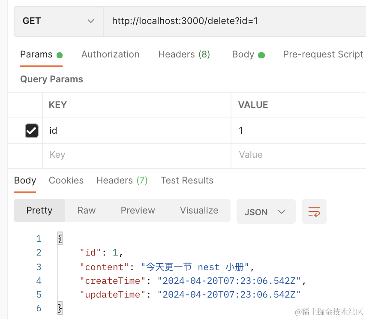
Task: Select the request Body tab
Action: pos(248,54)
